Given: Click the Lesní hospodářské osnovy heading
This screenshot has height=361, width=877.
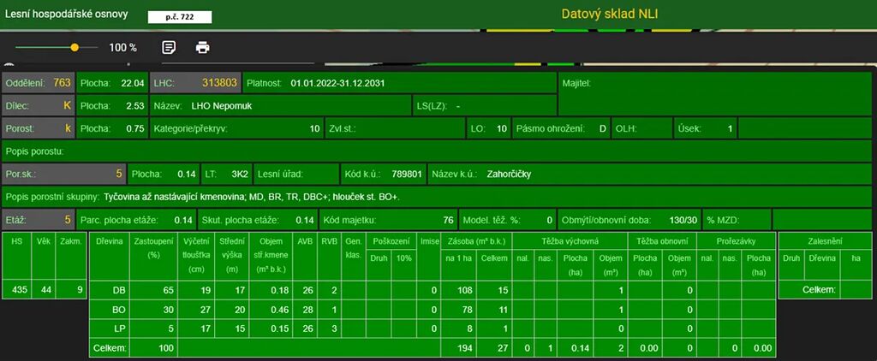Looking at the screenshot, I should (x=65, y=15).
